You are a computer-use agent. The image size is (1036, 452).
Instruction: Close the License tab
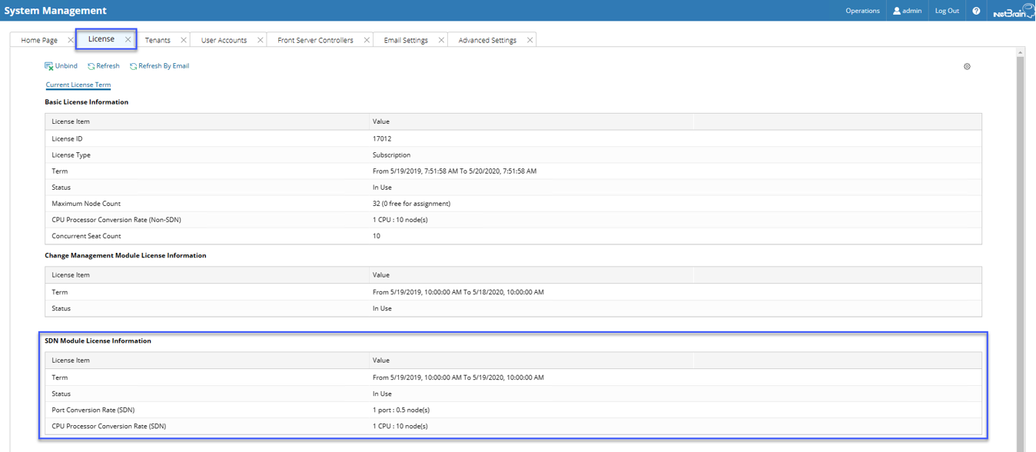(128, 39)
